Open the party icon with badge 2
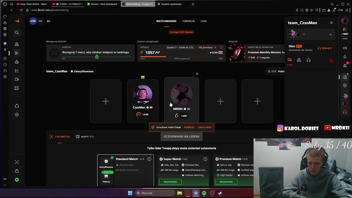This screenshot has height=198, width=352. (345, 77)
